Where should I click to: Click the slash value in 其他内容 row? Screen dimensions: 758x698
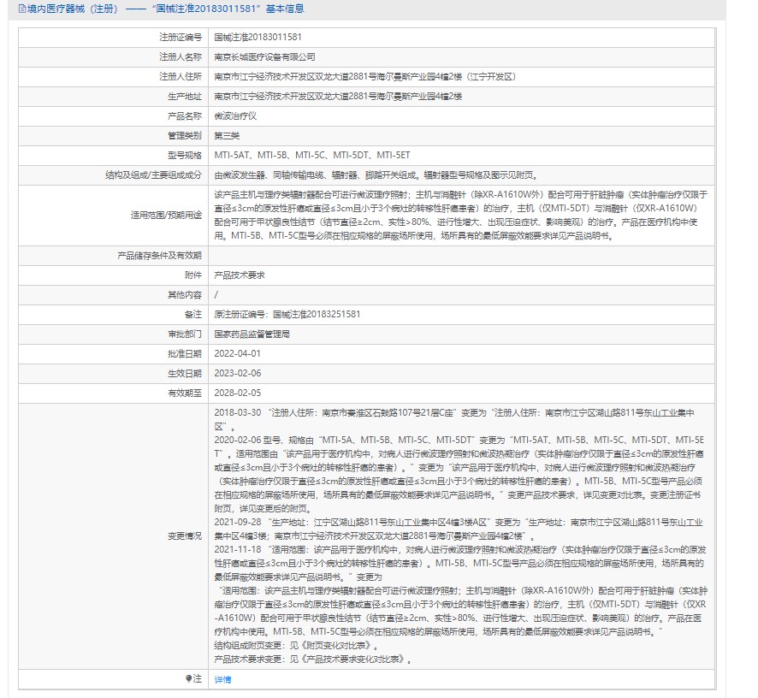pyautogui.click(x=216, y=295)
